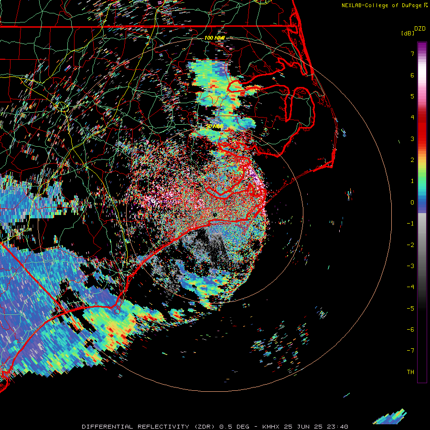Click the positive 1 dB scale label
The height and width of the screenshot is (430, 430).
(x=412, y=181)
